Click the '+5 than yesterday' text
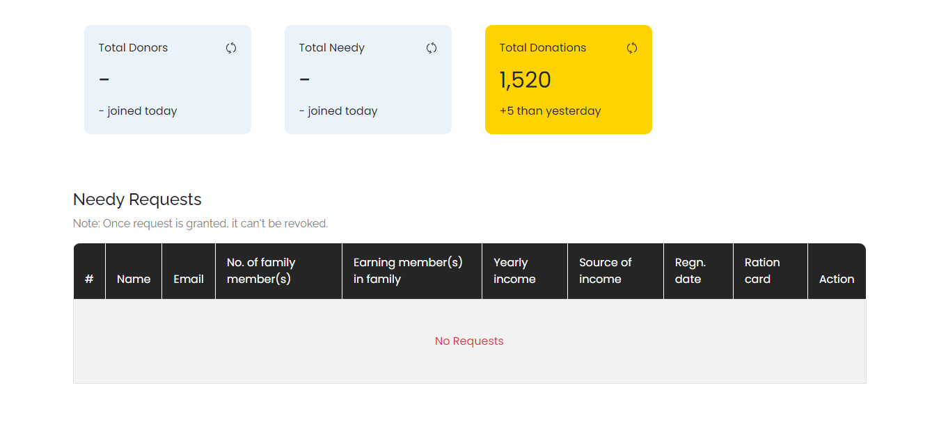932x431 pixels. [x=550, y=111]
